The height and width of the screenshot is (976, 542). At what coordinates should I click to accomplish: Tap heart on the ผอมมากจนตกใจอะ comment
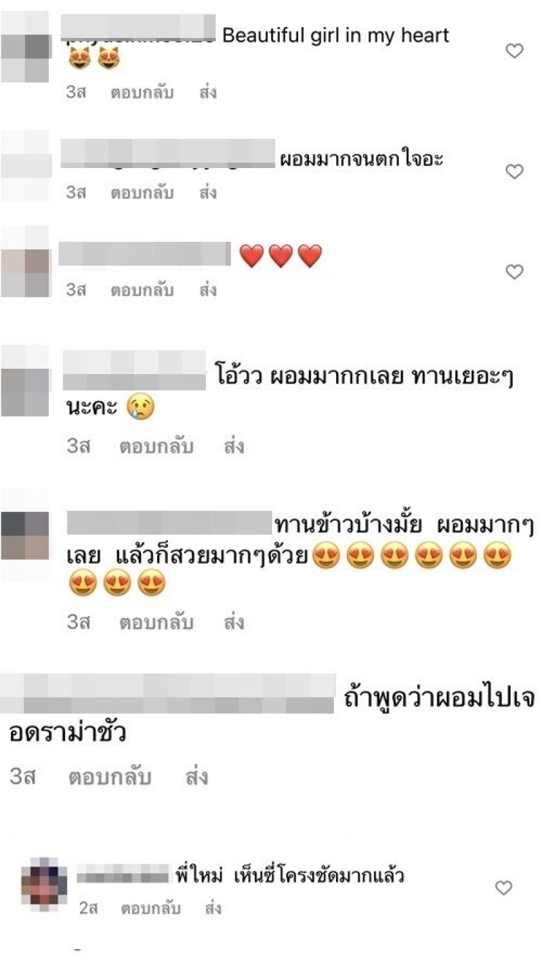point(515,171)
